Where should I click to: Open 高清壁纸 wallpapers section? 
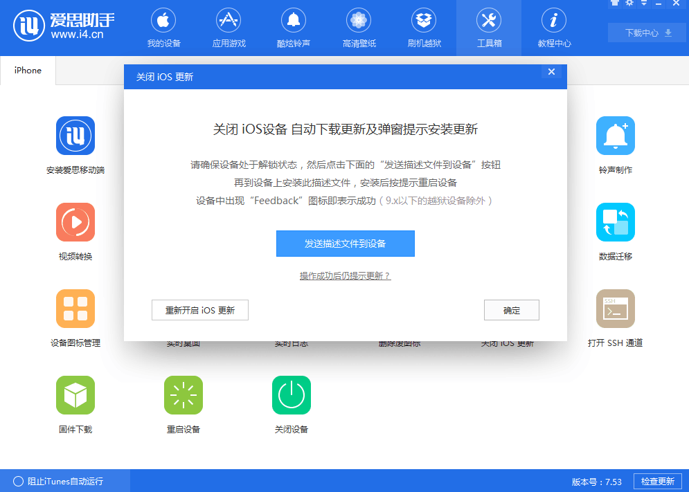359,28
